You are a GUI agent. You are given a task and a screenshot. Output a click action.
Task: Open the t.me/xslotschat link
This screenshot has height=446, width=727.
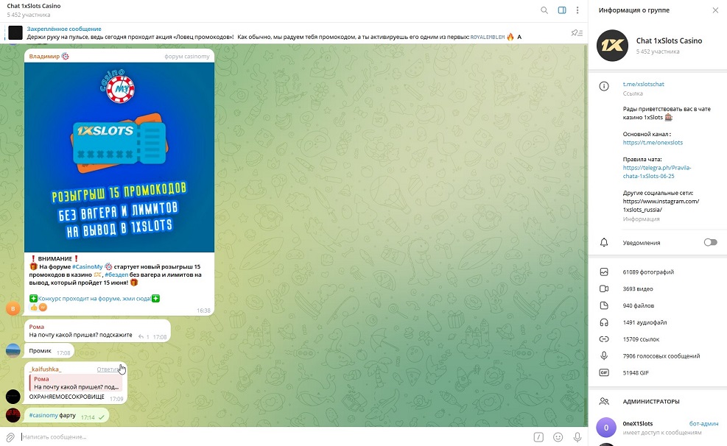(644, 85)
